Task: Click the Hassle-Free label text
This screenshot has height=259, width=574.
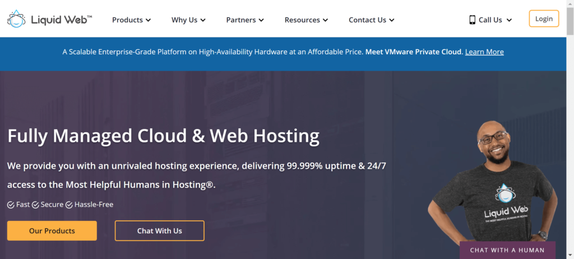Action: click(94, 205)
